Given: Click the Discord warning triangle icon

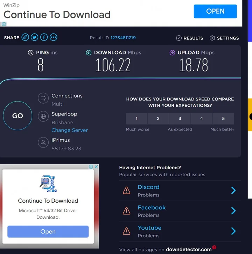Looking at the screenshot, I should tap(126, 190).
